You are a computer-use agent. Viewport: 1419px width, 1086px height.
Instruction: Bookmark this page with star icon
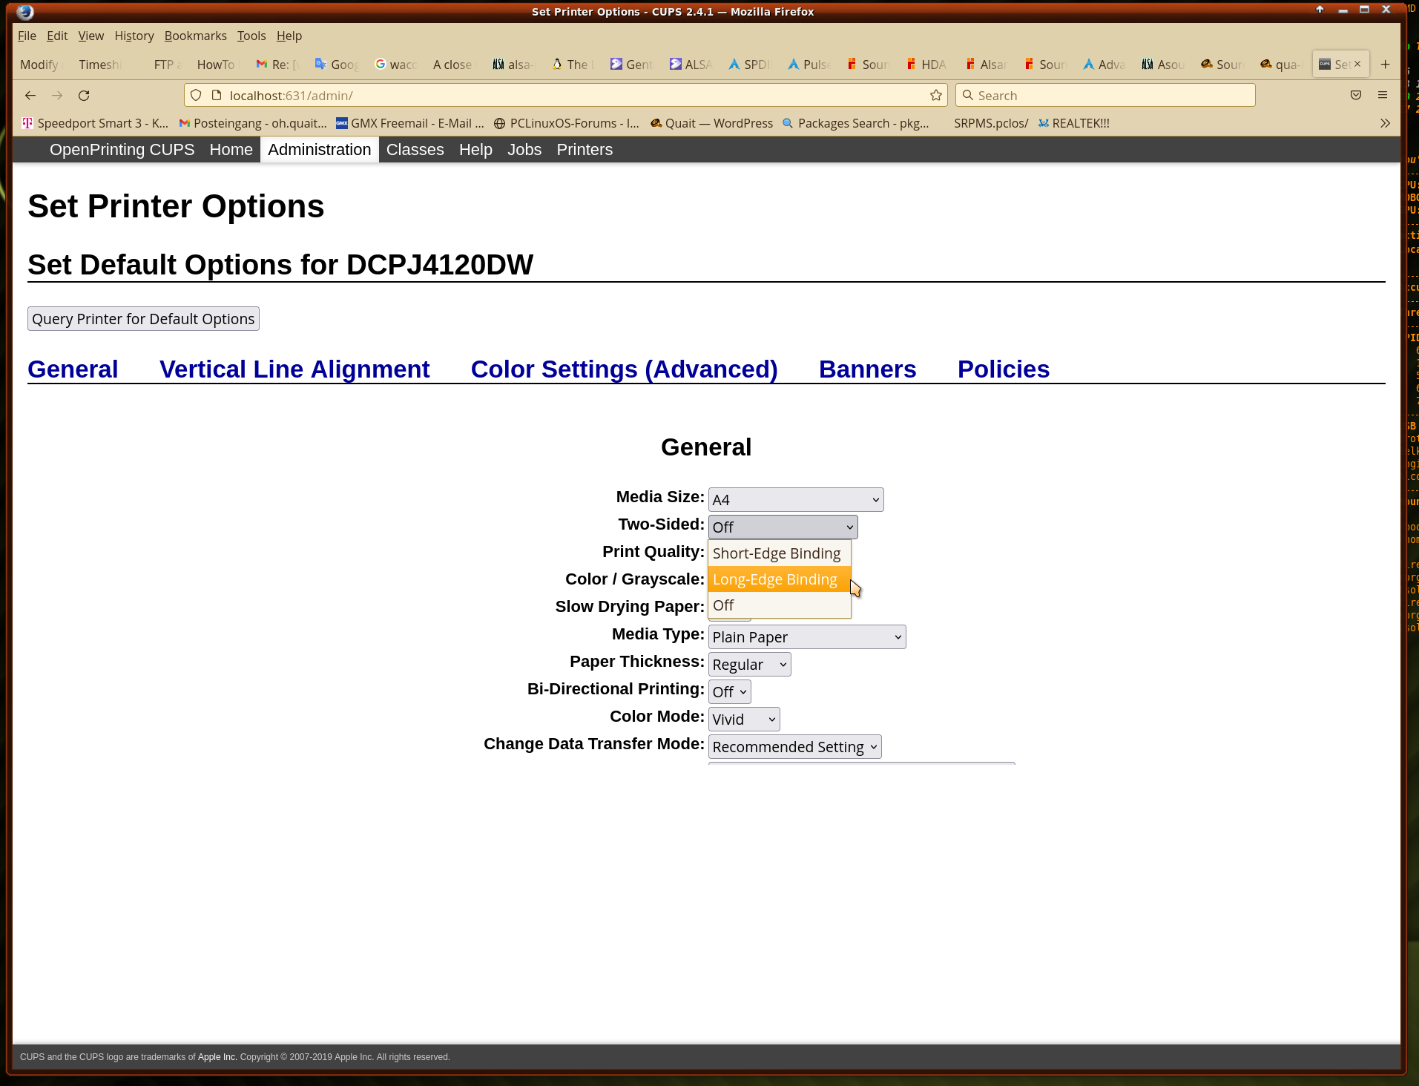(935, 96)
